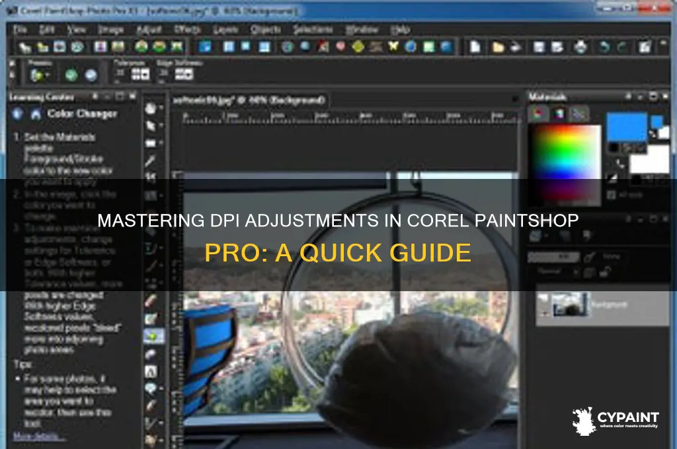
Task: Switch to the Frame tab in Materials
Action: pos(538,114)
